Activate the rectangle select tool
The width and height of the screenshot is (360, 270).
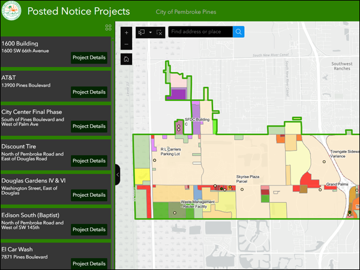[142, 32]
